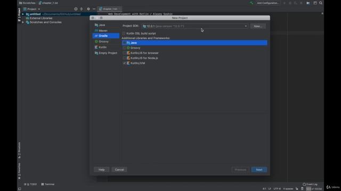This screenshot has height=191, width=341.
Task: Click collapse all icon in Project panel
Action: (x=82, y=9)
